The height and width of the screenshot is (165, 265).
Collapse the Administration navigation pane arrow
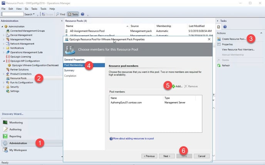[x=62, y=21]
